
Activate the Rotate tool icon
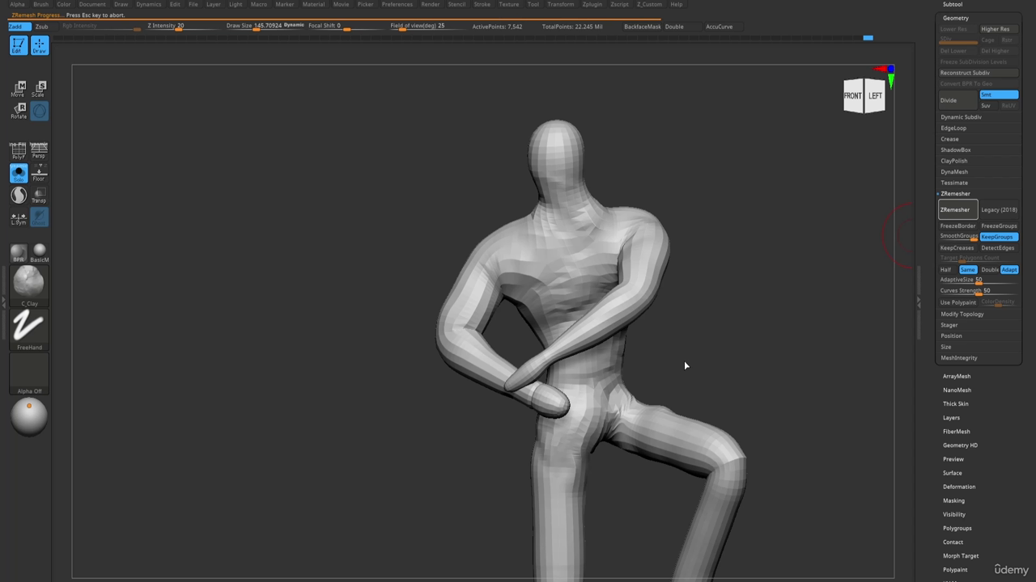click(x=18, y=111)
